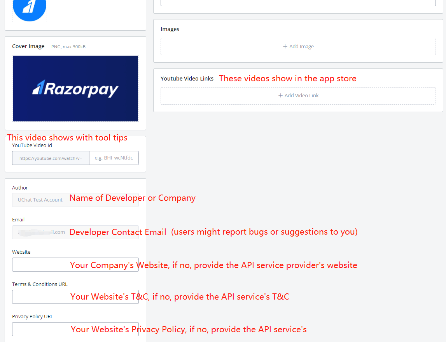The image size is (446, 342).
Task: Click the PNG, max 300kB hint text
Action: coord(69,47)
